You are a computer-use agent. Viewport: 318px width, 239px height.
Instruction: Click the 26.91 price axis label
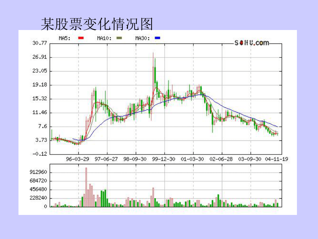click(x=40, y=57)
